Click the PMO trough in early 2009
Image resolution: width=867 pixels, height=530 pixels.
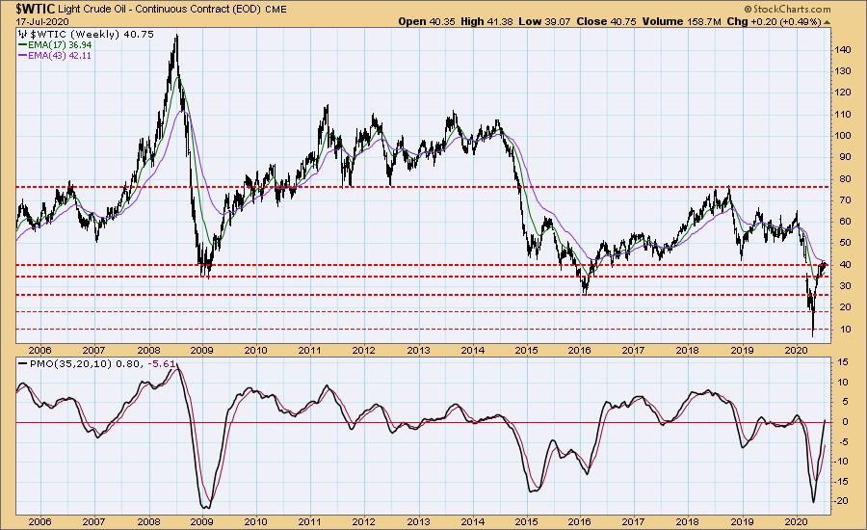205,507
